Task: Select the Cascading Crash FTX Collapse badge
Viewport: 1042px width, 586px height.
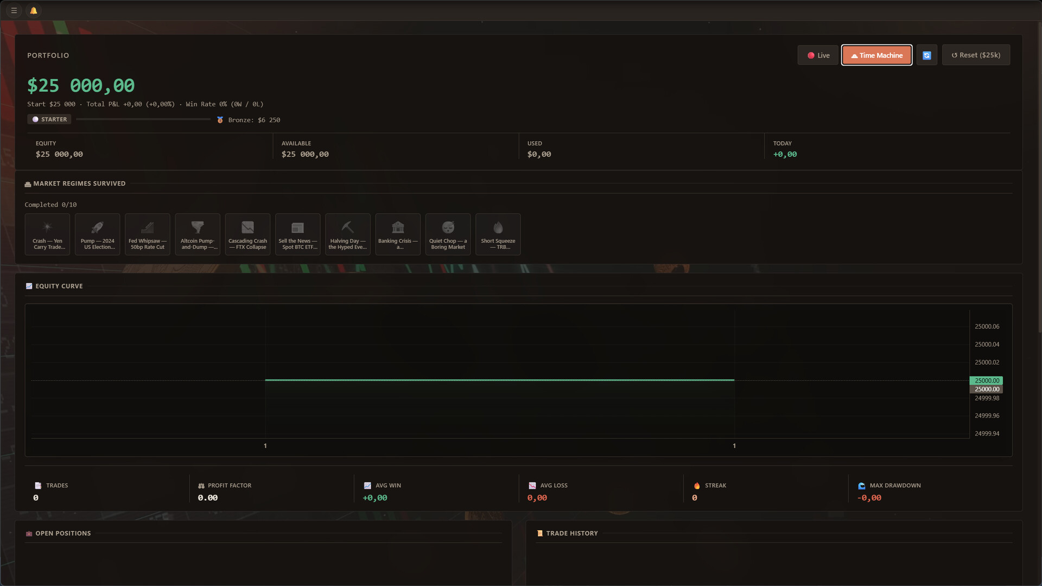Action: click(248, 234)
